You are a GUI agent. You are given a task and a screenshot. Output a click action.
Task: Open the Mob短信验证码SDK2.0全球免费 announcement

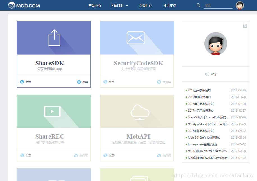click(208, 158)
